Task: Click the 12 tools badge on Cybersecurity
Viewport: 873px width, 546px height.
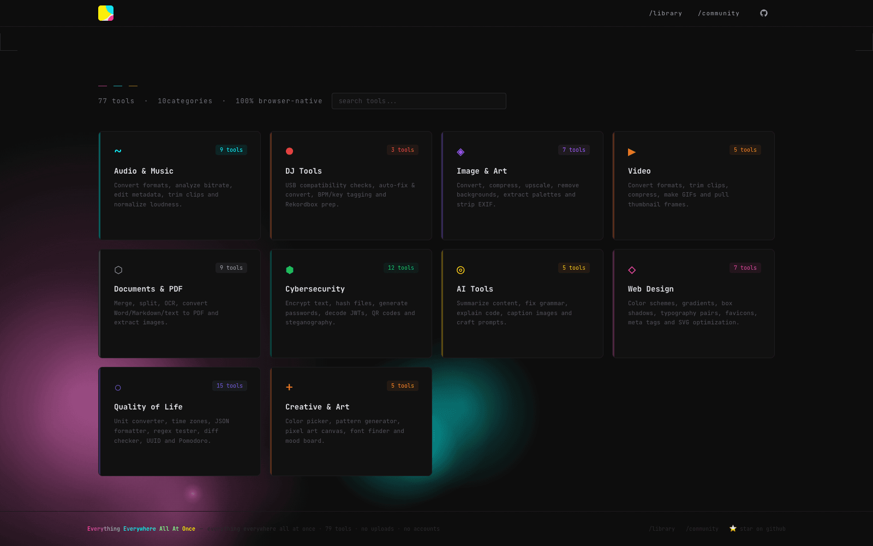Action: pos(401,268)
